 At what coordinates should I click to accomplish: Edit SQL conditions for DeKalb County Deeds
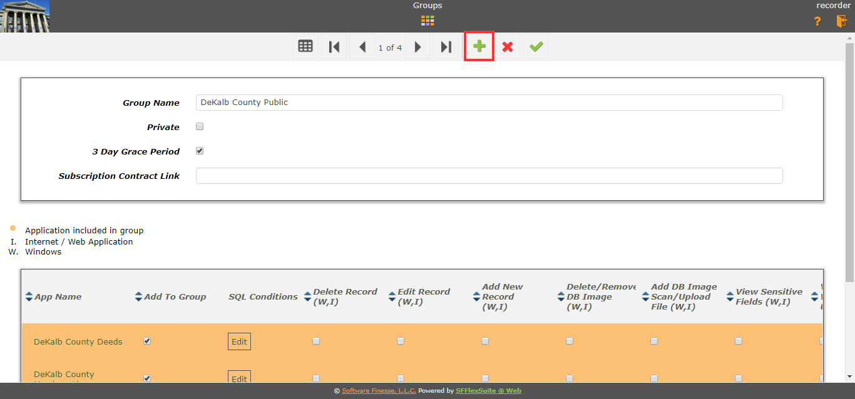pos(239,341)
